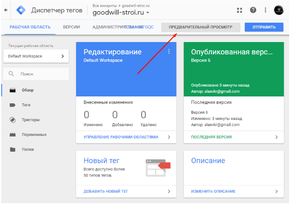The image size is (290, 204).
Task: Click the search magnifier icon
Action: 11,74
